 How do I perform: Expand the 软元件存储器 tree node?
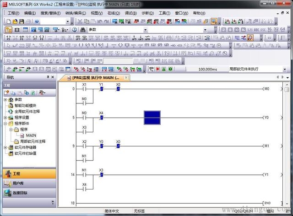click(5, 148)
